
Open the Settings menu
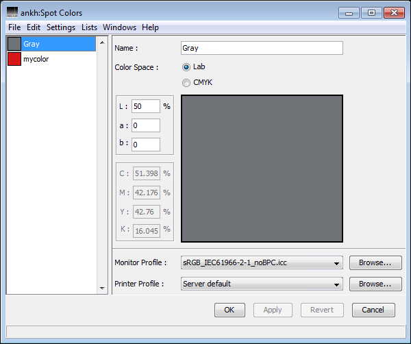61,27
